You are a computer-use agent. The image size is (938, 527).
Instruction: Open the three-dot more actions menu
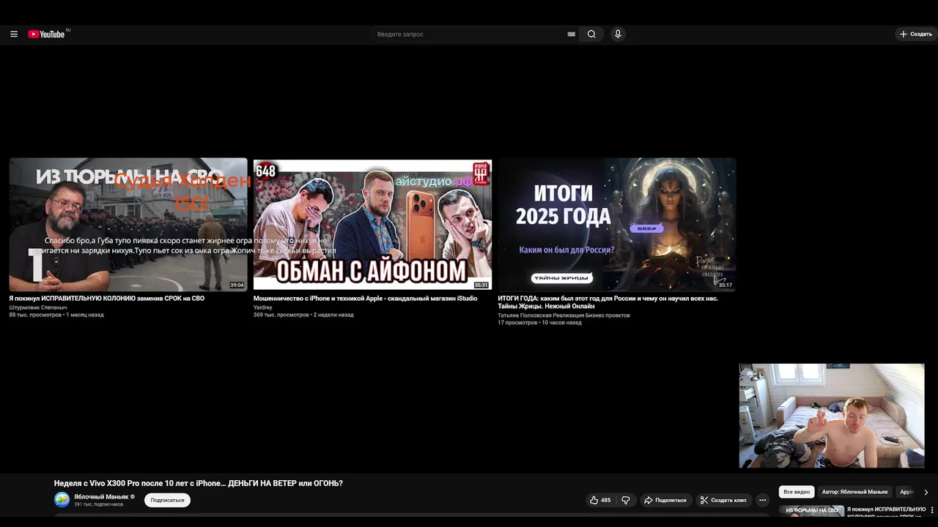point(763,500)
